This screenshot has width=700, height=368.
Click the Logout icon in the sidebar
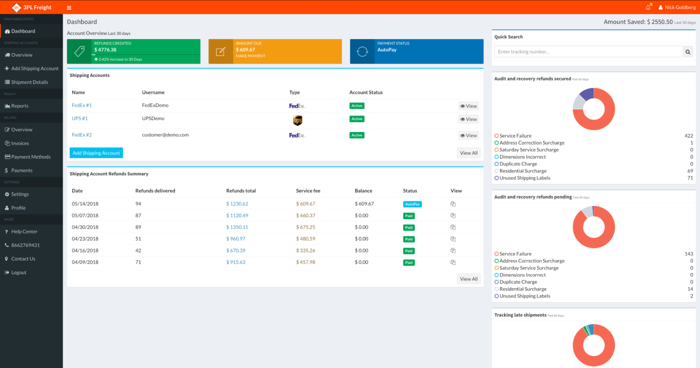pos(7,272)
